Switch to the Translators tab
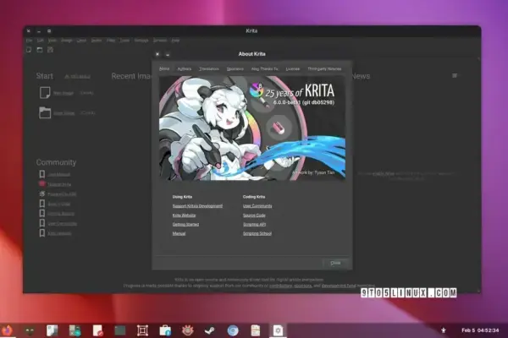 [209, 69]
